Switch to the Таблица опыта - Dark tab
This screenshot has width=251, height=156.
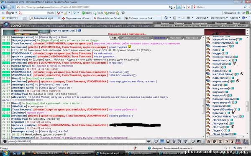(140, 18)
